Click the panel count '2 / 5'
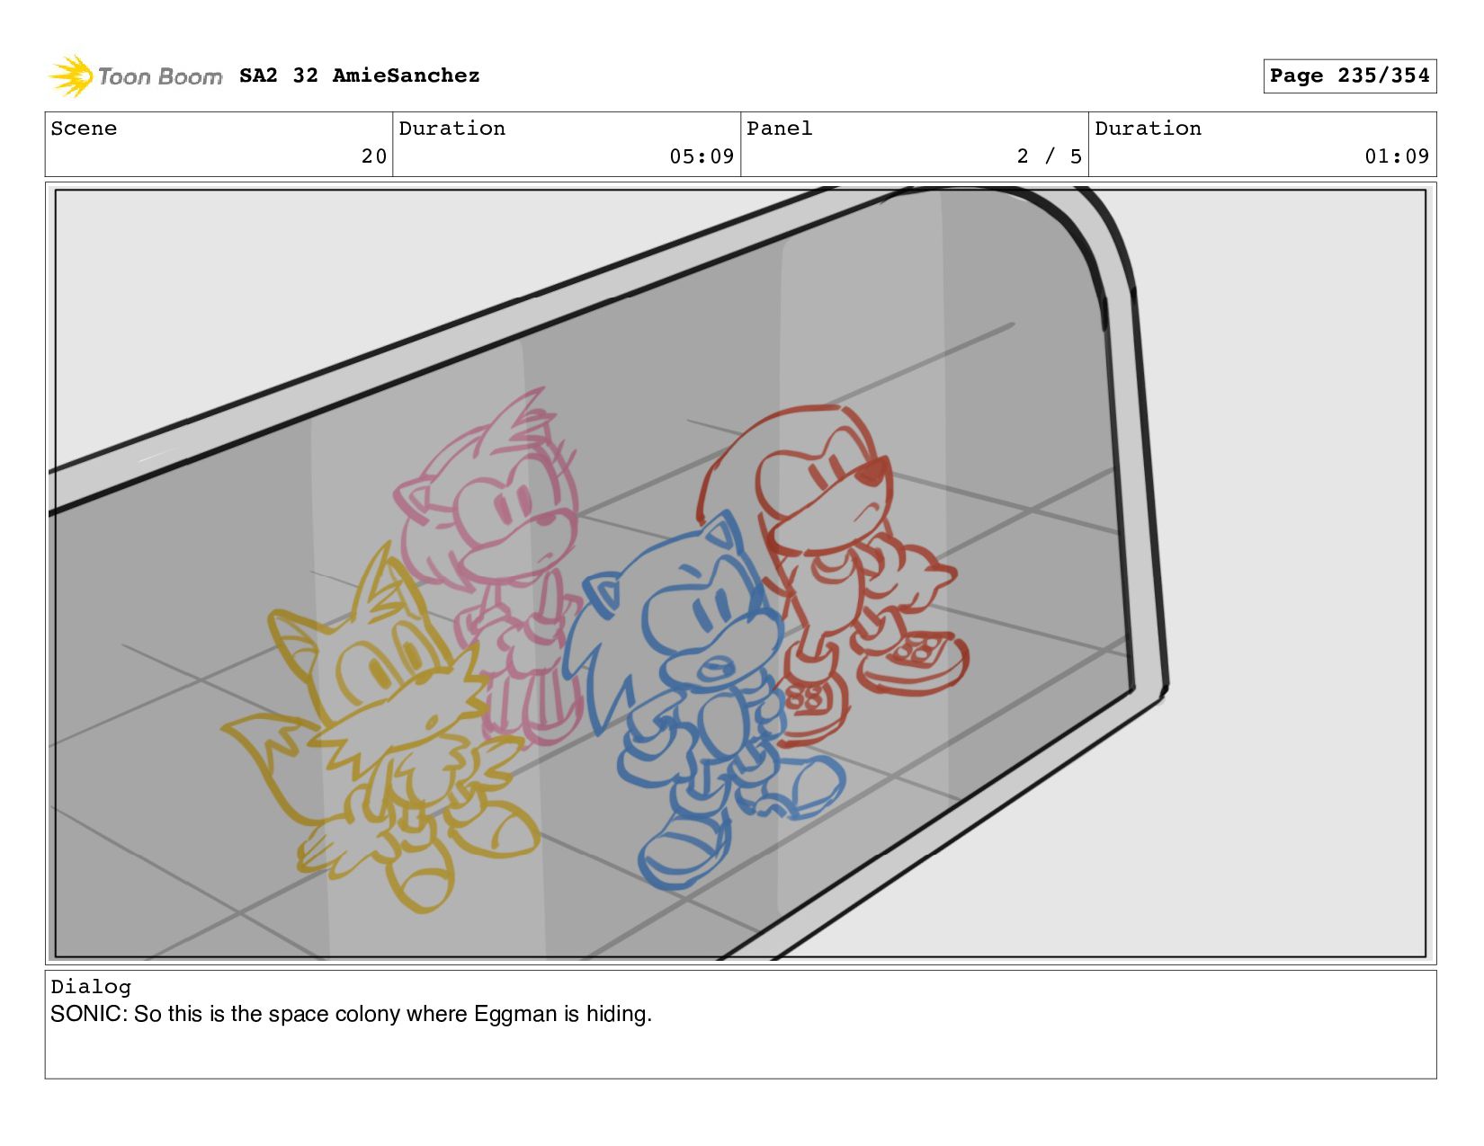 (x=1050, y=156)
